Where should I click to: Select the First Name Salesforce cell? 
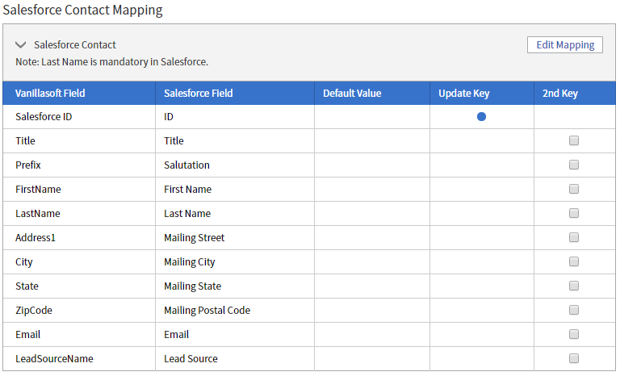(x=235, y=189)
